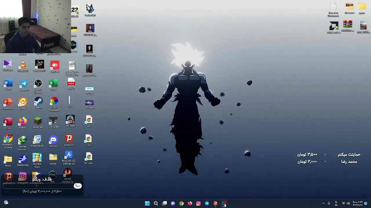Image resolution: width=371 pixels, height=208 pixels.
Task: Open taskbar Search
Action: pos(156,203)
